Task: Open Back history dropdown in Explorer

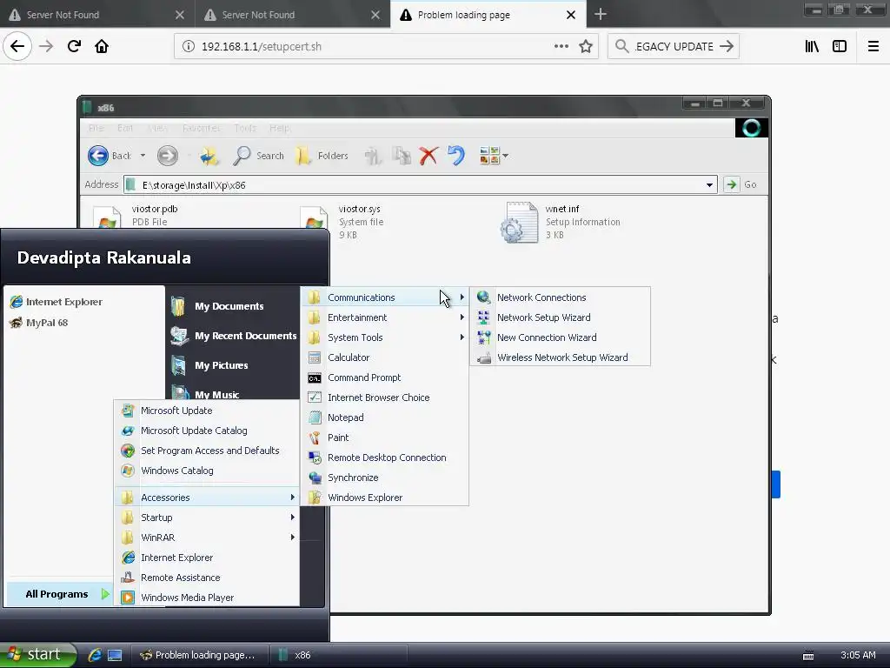Action: click(x=143, y=156)
